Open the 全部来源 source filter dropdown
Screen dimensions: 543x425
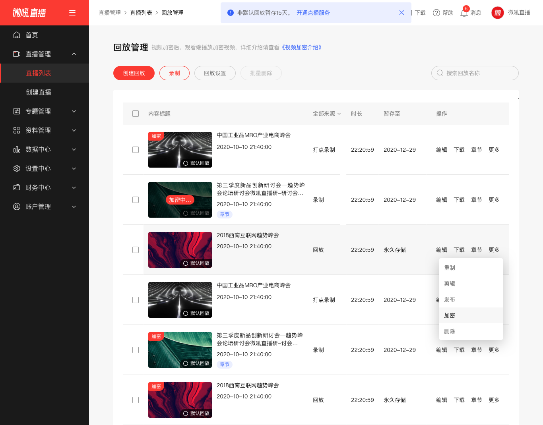click(327, 114)
